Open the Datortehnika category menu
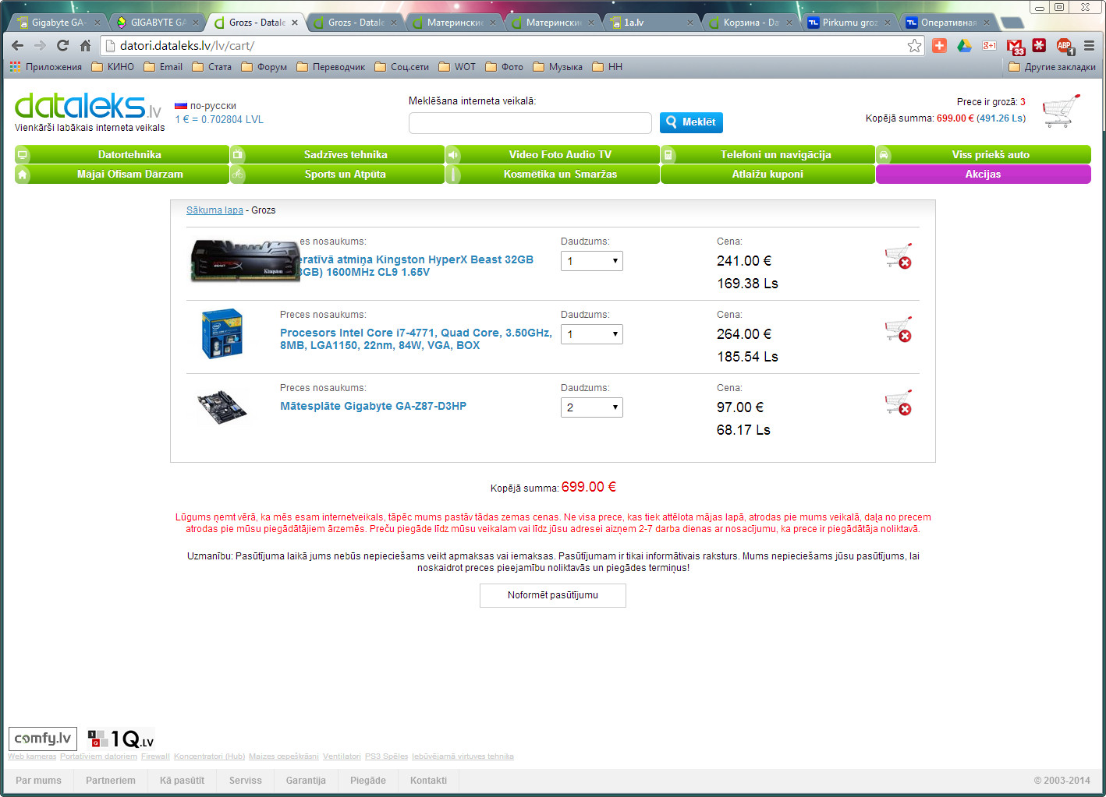The height and width of the screenshot is (797, 1106). coord(122,154)
